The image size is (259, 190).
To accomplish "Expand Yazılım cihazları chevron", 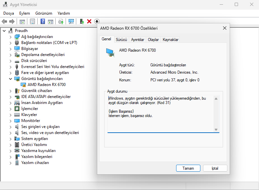I will tap(11, 163).
